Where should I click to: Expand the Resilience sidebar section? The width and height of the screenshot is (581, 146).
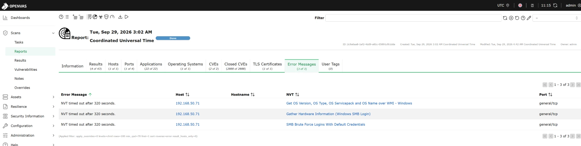(x=53, y=107)
